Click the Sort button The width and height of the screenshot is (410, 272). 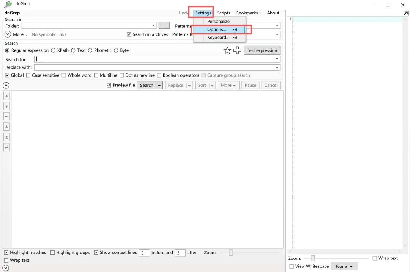(202, 85)
